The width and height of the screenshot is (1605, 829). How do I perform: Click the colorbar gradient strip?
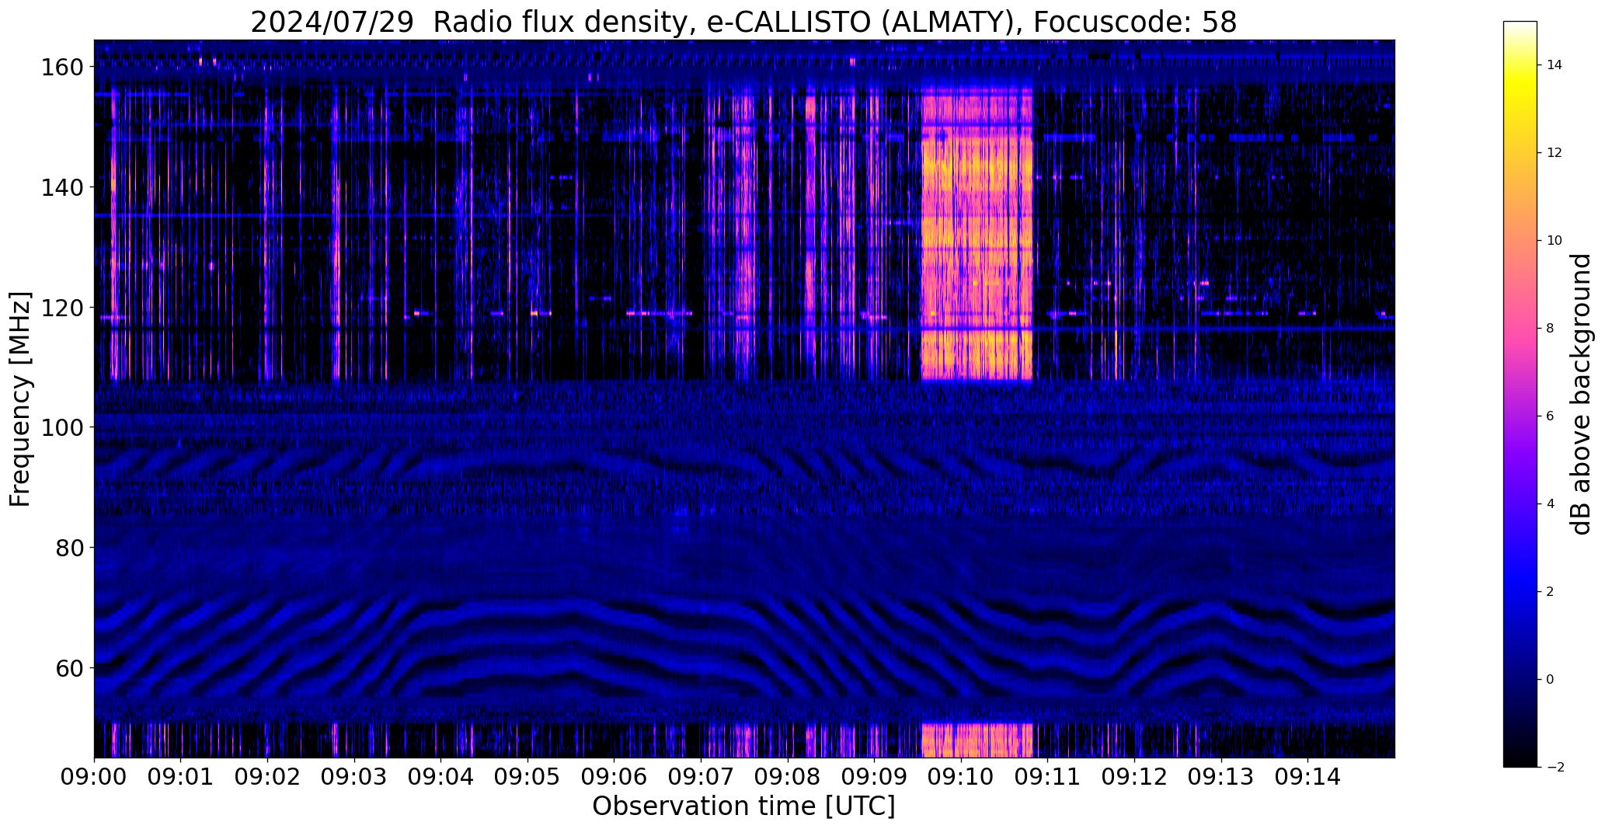tap(1520, 394)
